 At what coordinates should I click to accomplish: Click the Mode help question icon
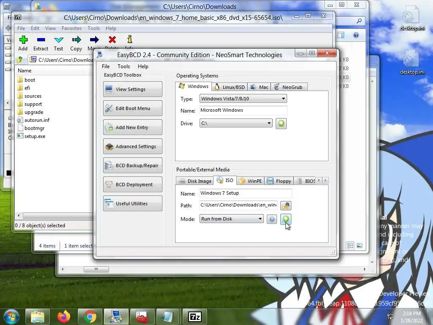click(272, 219)
